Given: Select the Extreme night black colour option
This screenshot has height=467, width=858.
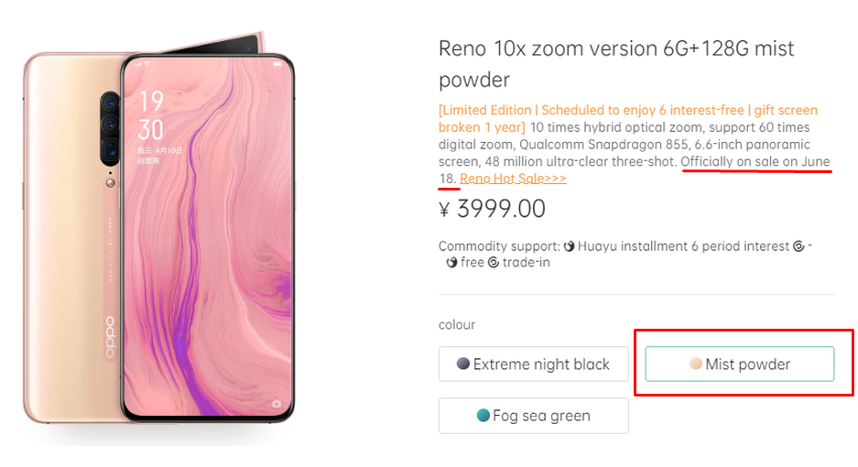Looking at the screenshot, I should [533, 364].
